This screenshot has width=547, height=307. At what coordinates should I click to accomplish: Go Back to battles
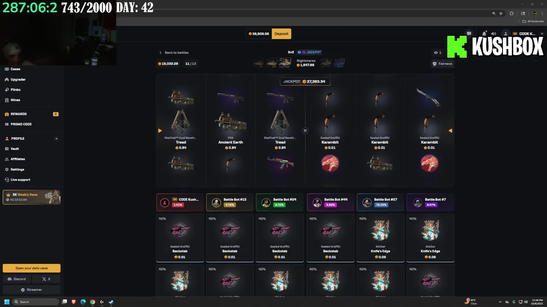174,52
